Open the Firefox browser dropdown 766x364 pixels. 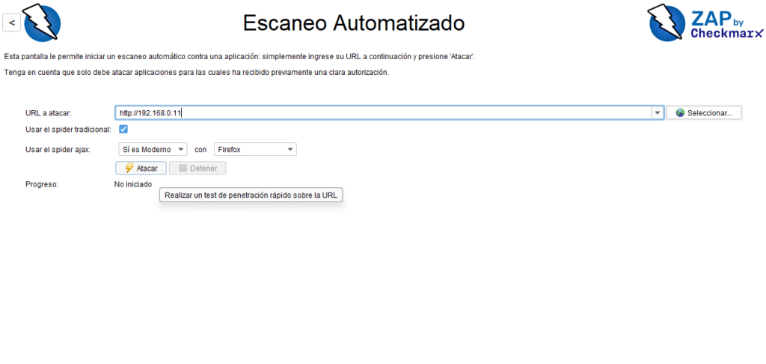[255, 150]
